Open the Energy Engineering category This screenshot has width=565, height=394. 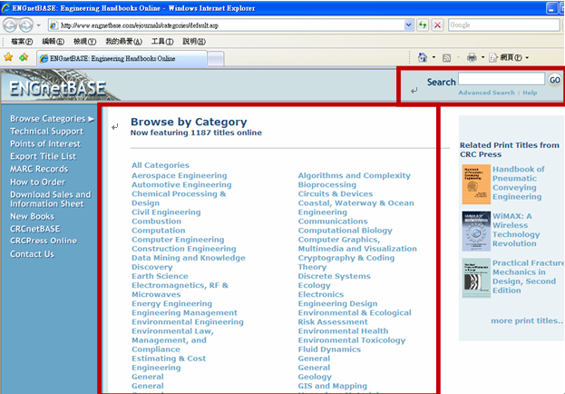coord(172,303)
